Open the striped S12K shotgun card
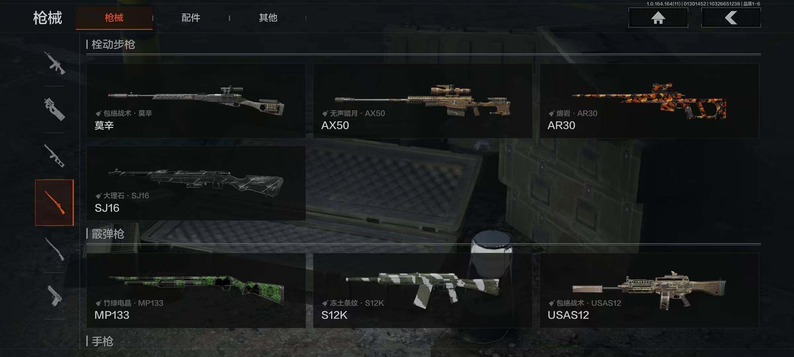The image size is (794, 357). point(422,291)
